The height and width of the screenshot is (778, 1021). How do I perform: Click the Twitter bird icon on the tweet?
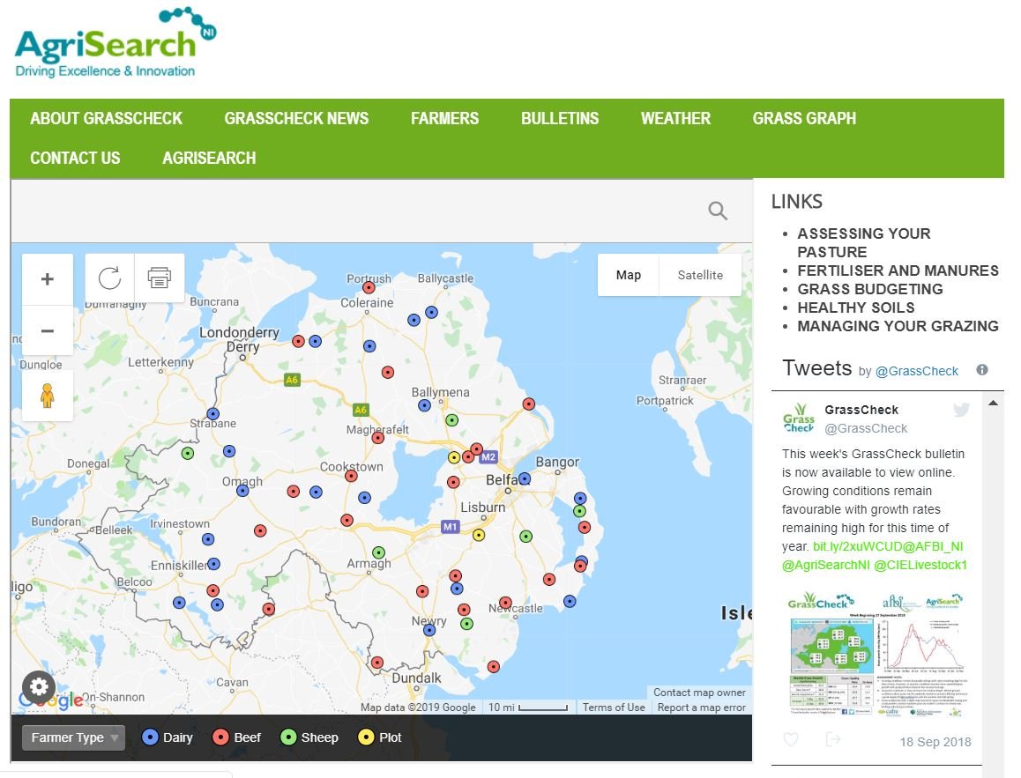coord(960,410)
